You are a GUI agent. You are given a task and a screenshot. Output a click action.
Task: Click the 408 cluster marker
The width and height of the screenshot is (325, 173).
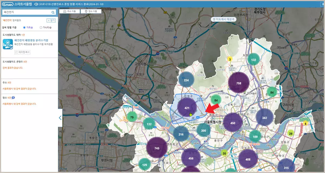click(248, 159)
